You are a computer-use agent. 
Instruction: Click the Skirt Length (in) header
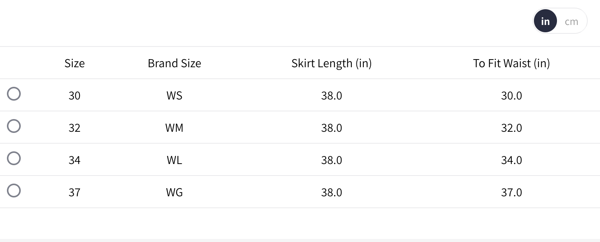[331, 63]
